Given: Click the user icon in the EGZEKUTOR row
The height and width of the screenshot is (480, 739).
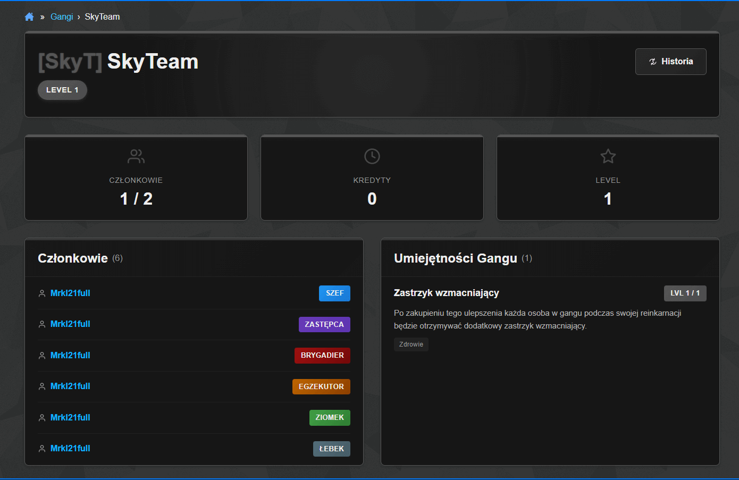Looking at the screenshot, I should pyautogui.click(x=42, y=386).
